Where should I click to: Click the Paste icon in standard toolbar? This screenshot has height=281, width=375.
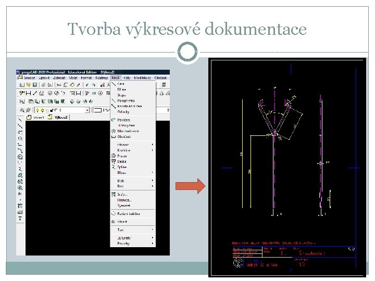point(72,85)
